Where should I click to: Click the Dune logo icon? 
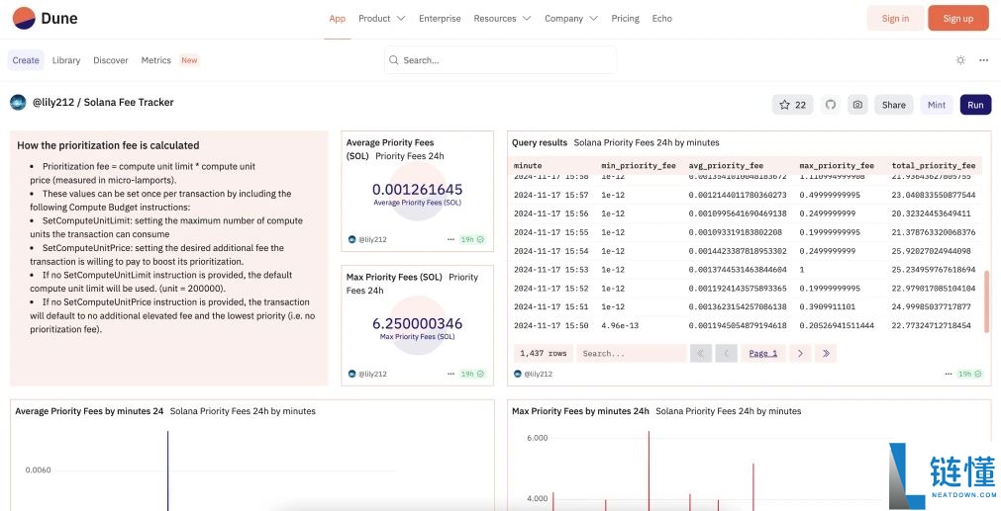pyautogui.click(x=24, y=19)
